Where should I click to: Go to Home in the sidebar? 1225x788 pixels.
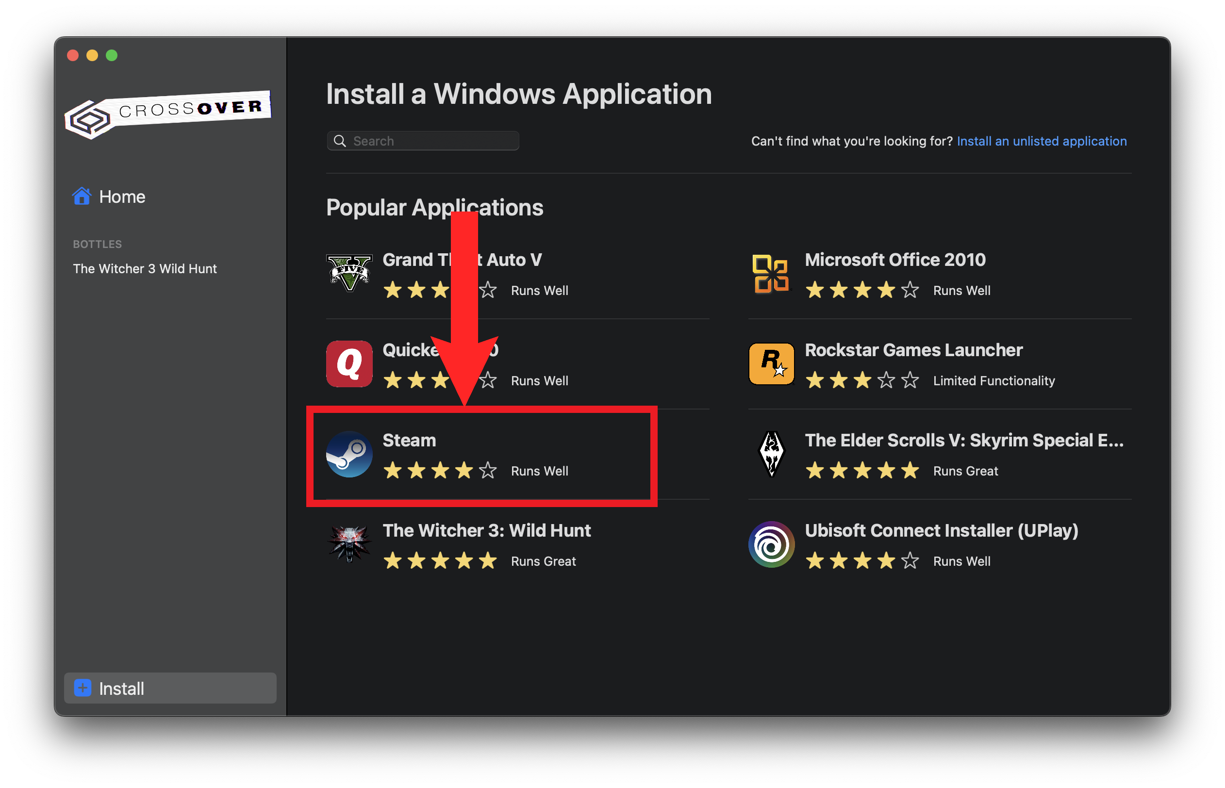click(x=122, y=197)
